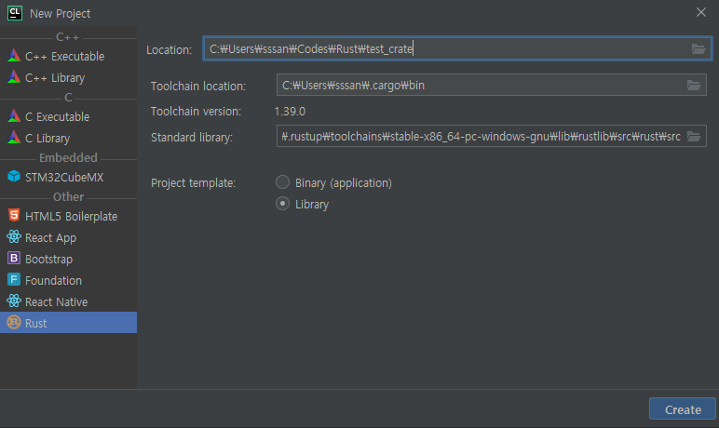Browse for Standard library folder
Image resolution: width=719 pixels, height=428 pixels.
pyautogui.click(x=693, y=137)
